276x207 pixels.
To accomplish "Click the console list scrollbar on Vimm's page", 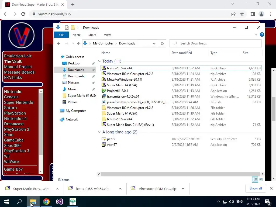I will (x=41, y=124).
